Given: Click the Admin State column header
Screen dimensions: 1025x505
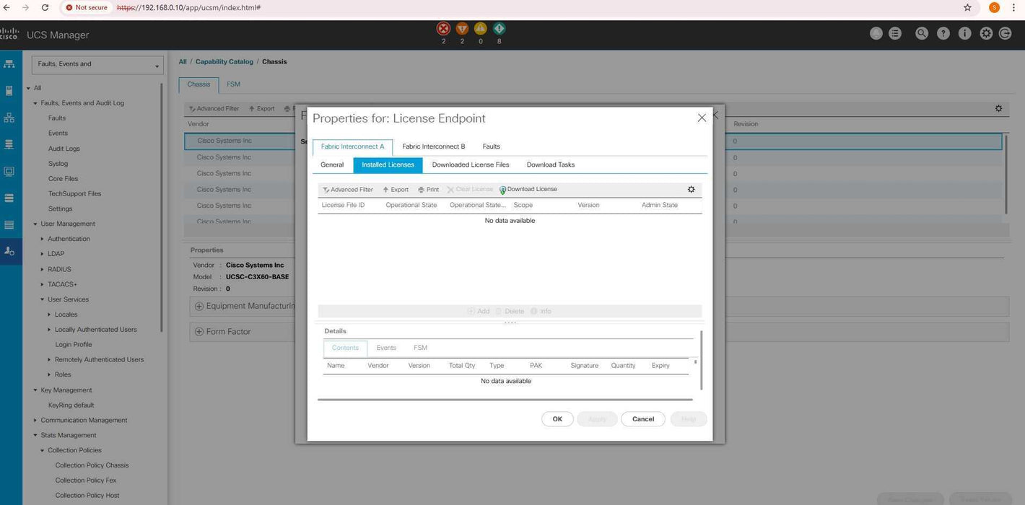Looking at the screenshot, I should pyautogui.click(x=660, y=205).
